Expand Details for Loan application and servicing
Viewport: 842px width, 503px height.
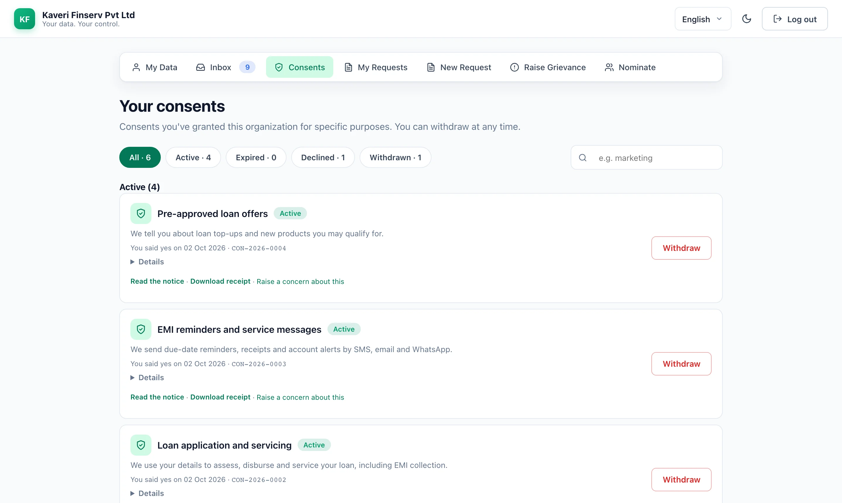coord(147,493)
